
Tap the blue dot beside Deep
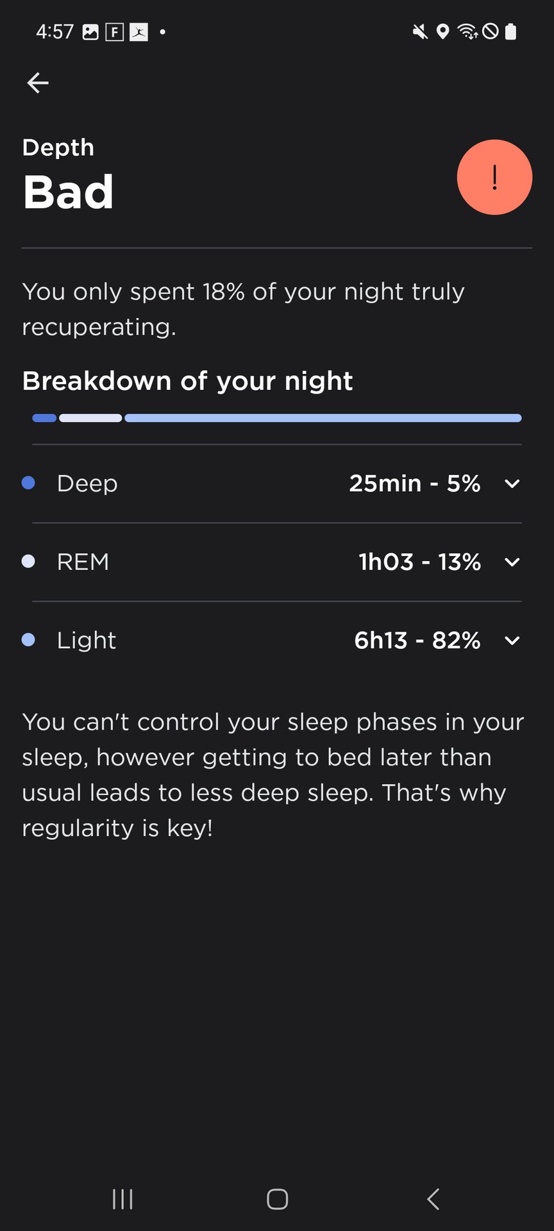(x=28, y=483)
